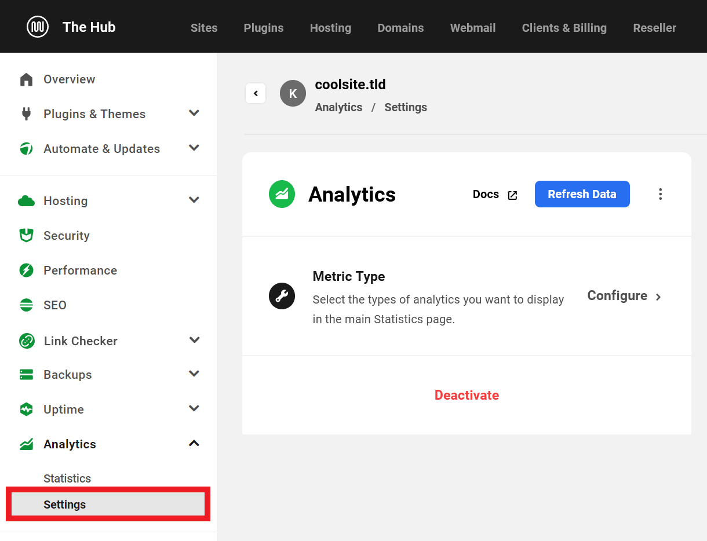Screen dimensions: 707x541
Task: Expand the Uptime chevron
Action: click(194, 408)
